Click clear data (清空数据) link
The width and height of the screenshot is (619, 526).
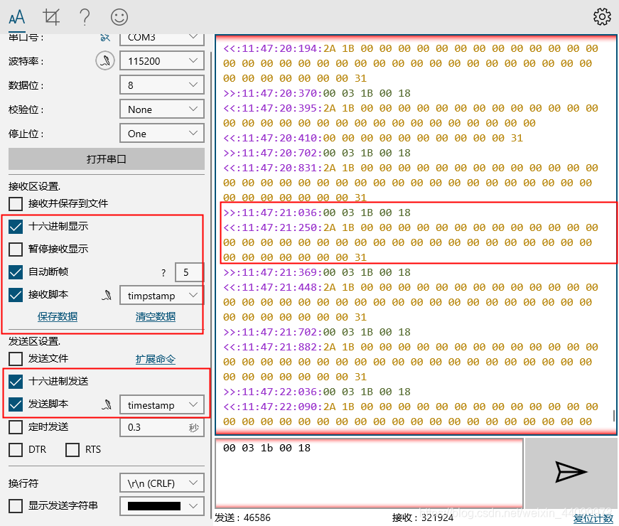156,317
